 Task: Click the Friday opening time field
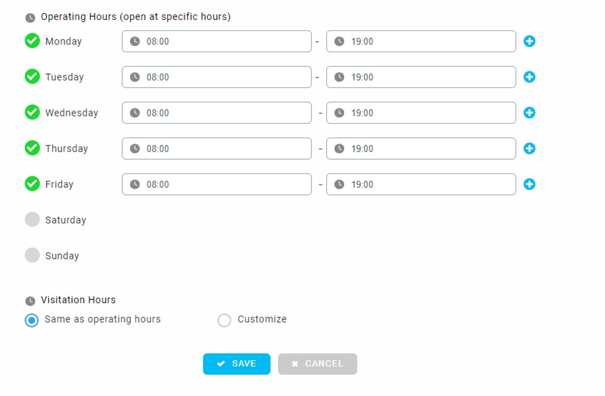click(217, 184)
